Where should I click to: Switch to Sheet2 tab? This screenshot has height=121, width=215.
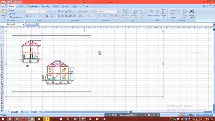[x=24, y=112]
